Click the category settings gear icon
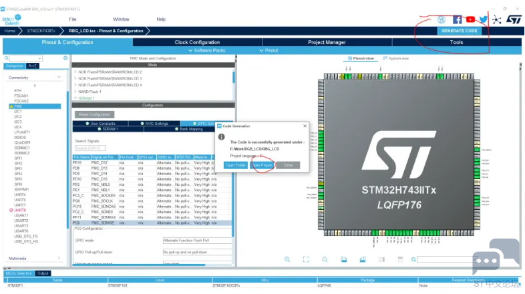 65,58
